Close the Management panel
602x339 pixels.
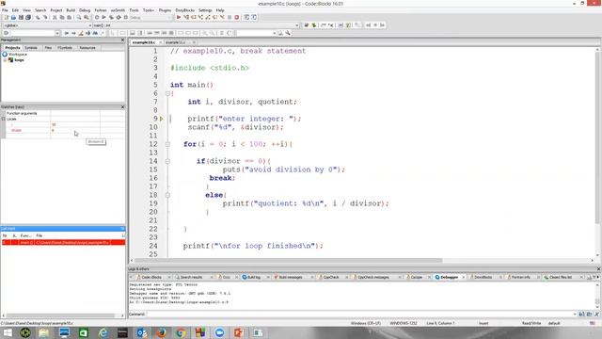pyautogui.click(x=123, y=40)
